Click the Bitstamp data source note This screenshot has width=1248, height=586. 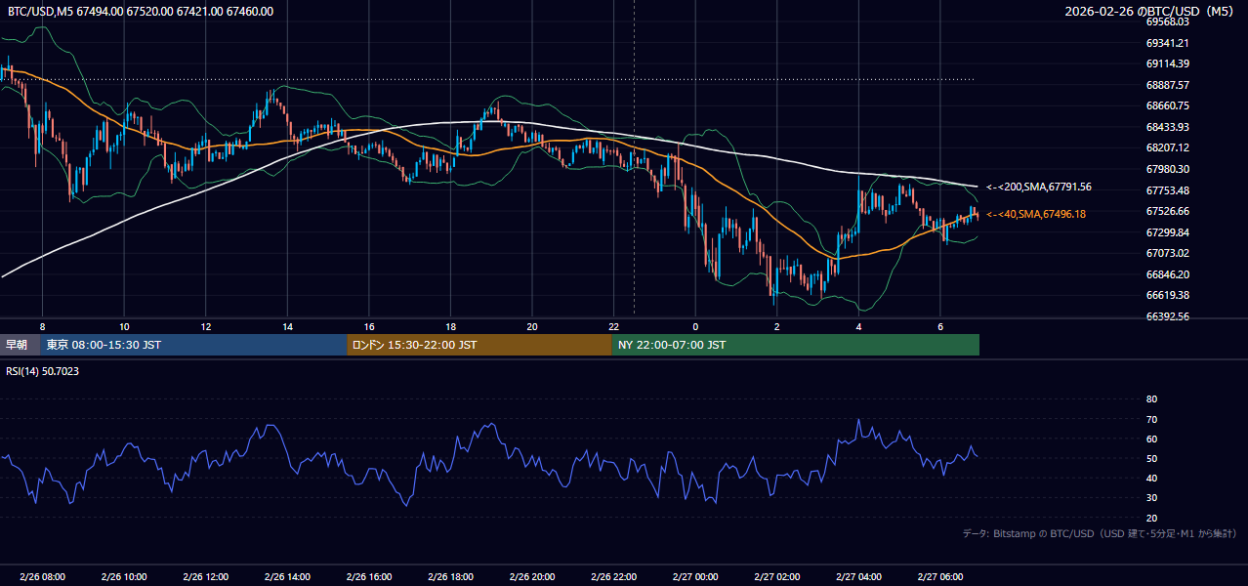click(1100, 534)
